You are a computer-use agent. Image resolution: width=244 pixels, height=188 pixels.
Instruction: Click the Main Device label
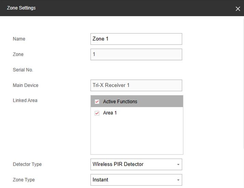pos(26,85)
